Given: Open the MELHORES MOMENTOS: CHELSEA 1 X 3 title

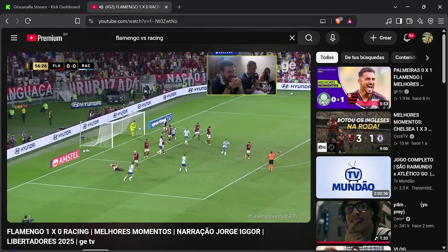Looking at the screenshot, I should pyautogui.click(x=413, y=122).
